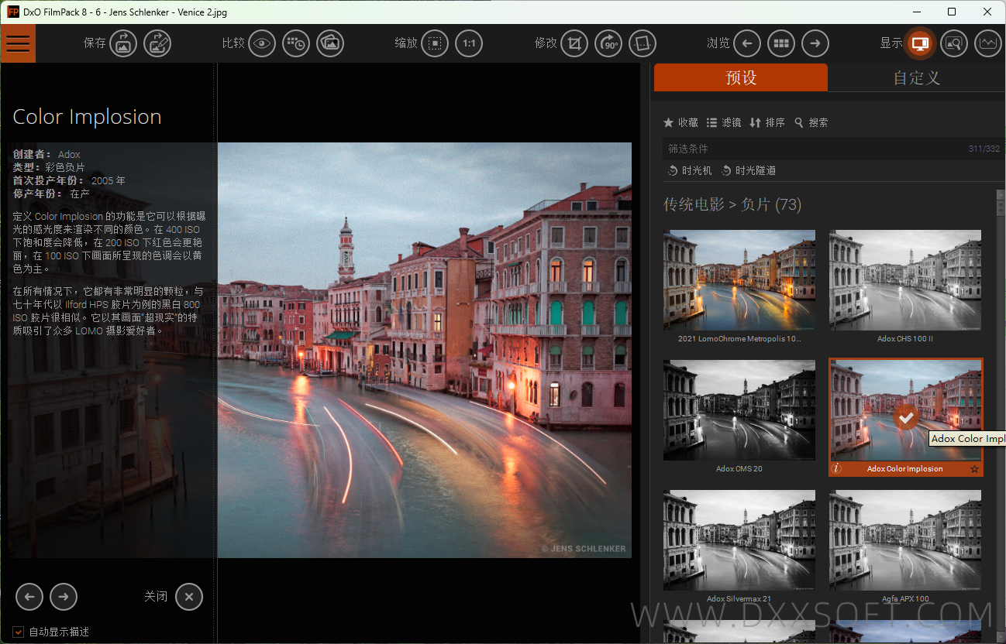Image resolution: width=1006 pixels, height=644 pixels.
Task: Rotate the image 90 degrees
Action: [x=608, y=43]
